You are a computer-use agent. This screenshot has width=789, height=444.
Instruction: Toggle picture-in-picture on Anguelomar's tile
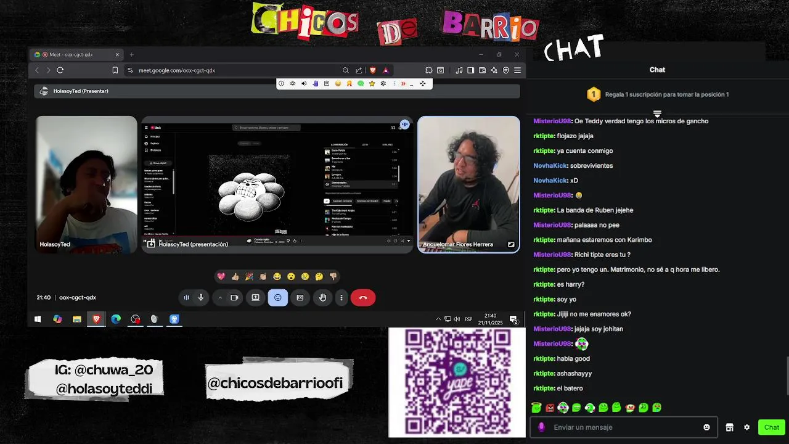[511, 244]
